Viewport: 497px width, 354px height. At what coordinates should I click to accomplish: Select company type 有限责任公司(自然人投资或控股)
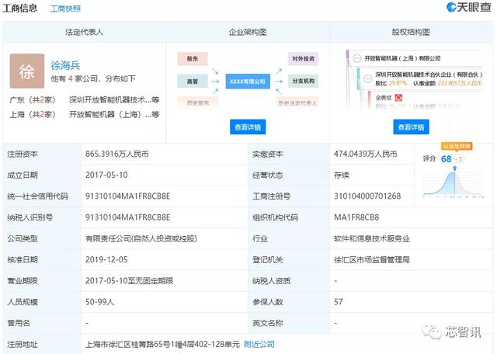[x=141, y=238]
